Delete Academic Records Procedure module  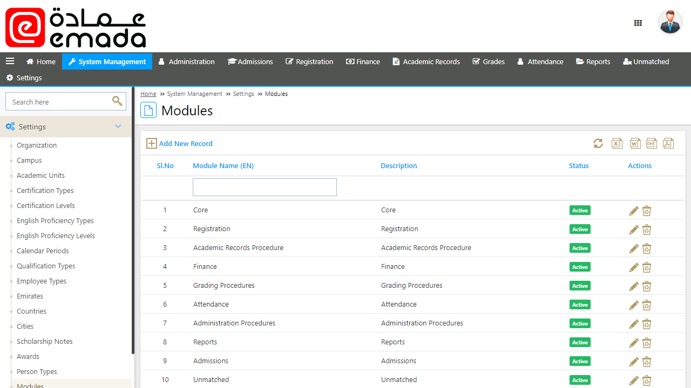click(x=647, y=248)
